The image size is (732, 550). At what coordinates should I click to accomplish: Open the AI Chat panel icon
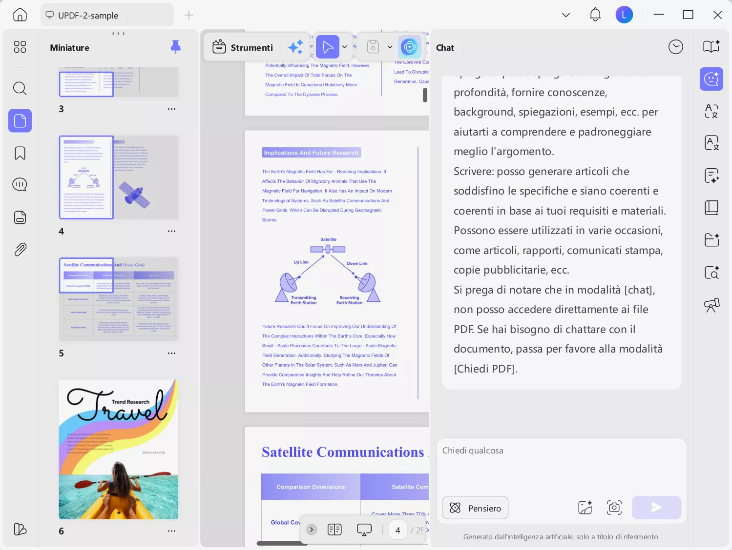711,79
